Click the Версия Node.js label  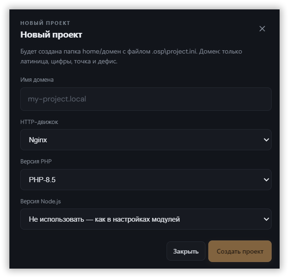click(x=40, y=201)
